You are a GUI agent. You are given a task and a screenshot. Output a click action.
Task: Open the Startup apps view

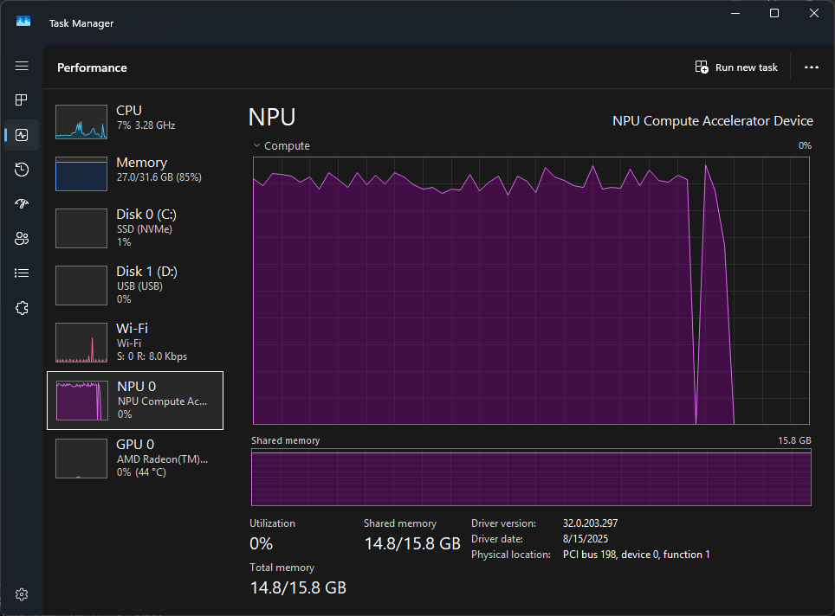click(x=21, y=203)
